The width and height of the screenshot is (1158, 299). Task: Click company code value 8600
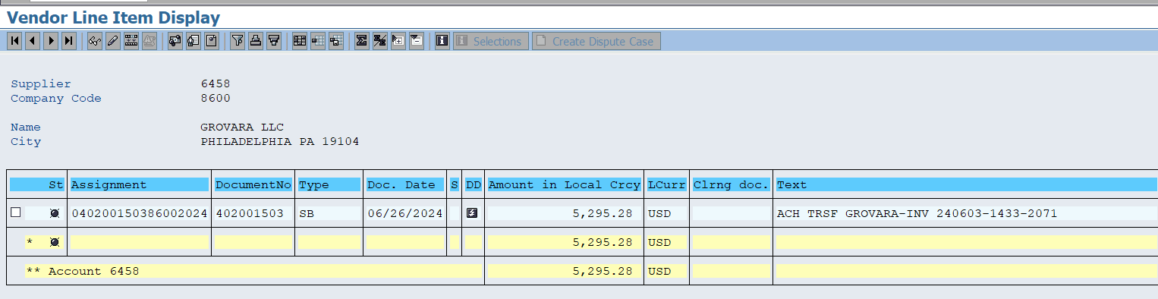(216, 98)
